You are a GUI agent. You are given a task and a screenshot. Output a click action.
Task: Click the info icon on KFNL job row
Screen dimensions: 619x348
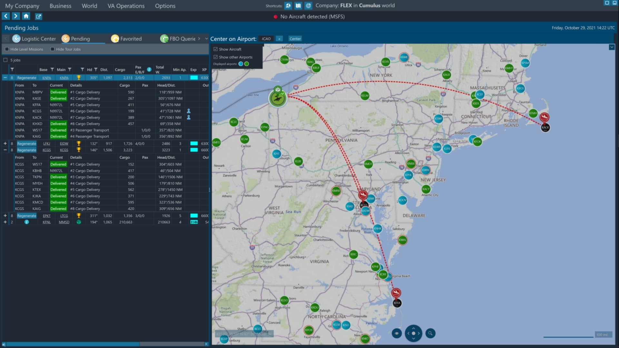coord(27,222)
